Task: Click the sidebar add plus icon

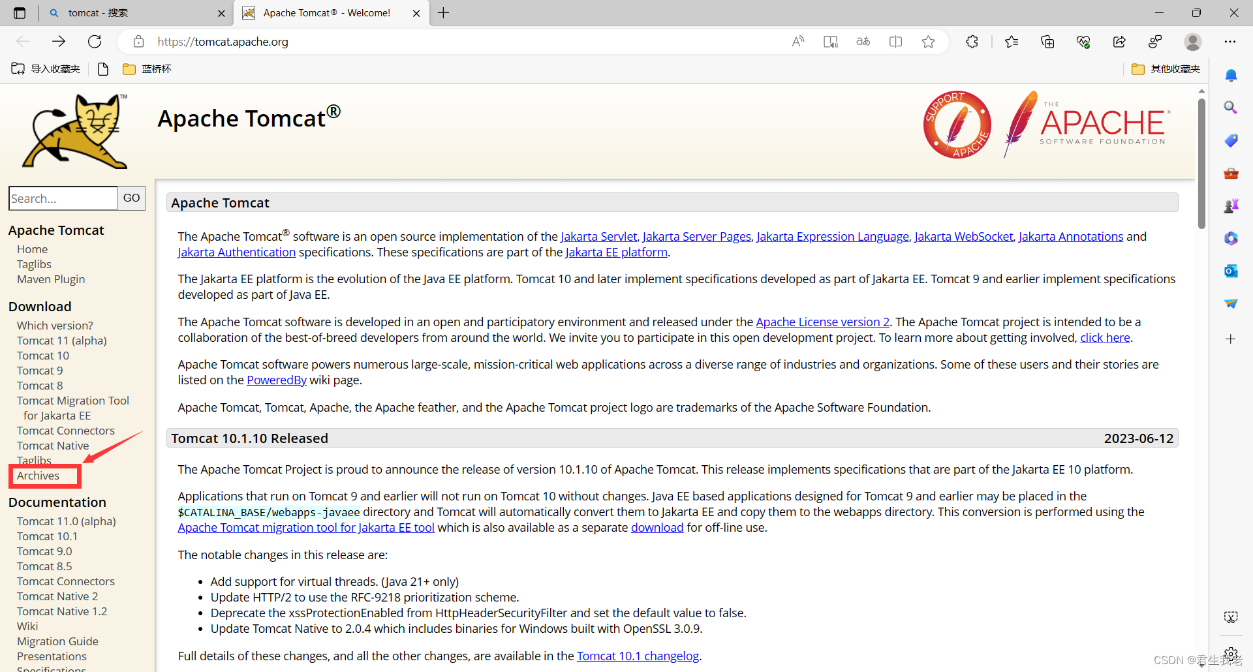Action: [1231, 339]
